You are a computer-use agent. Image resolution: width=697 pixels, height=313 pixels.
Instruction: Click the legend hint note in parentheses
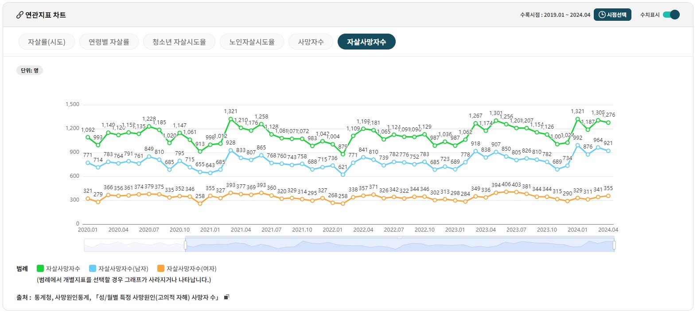[124, 280]
